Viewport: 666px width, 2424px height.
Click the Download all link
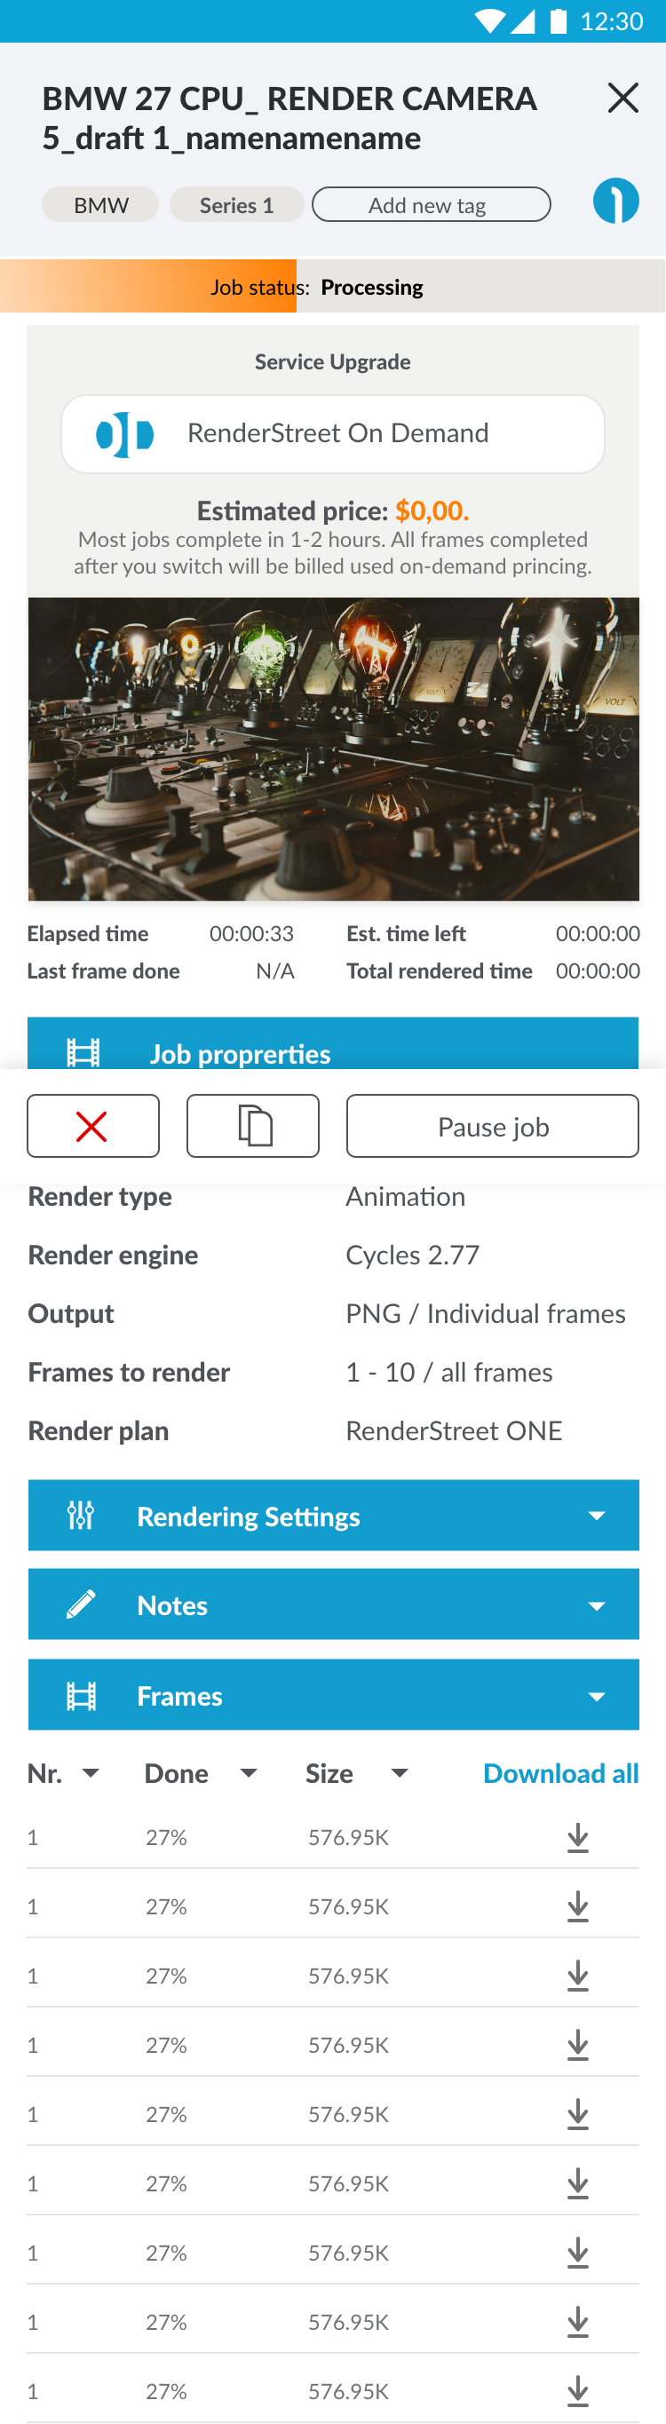(x=560, y=1773)
